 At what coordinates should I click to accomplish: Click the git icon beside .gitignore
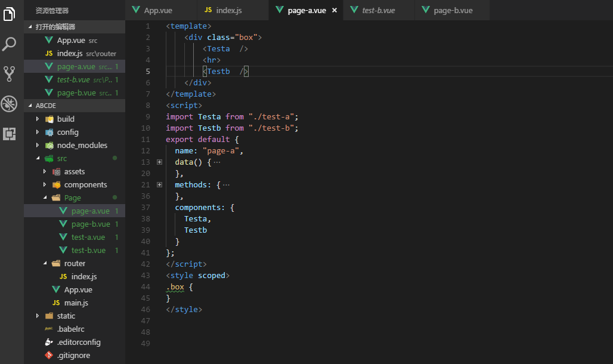(x=49, y=355)
